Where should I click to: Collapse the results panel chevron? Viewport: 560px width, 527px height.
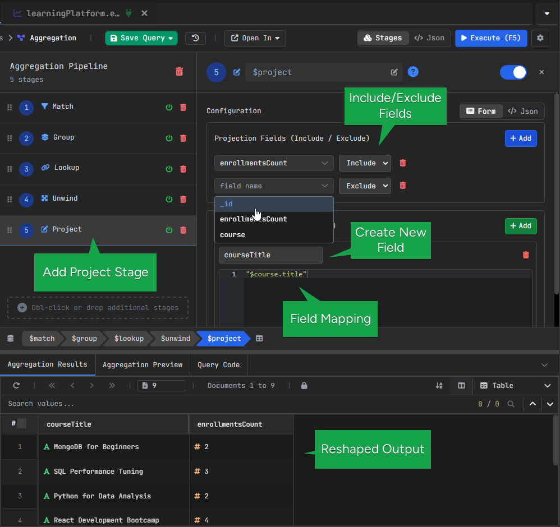[544, 364]
